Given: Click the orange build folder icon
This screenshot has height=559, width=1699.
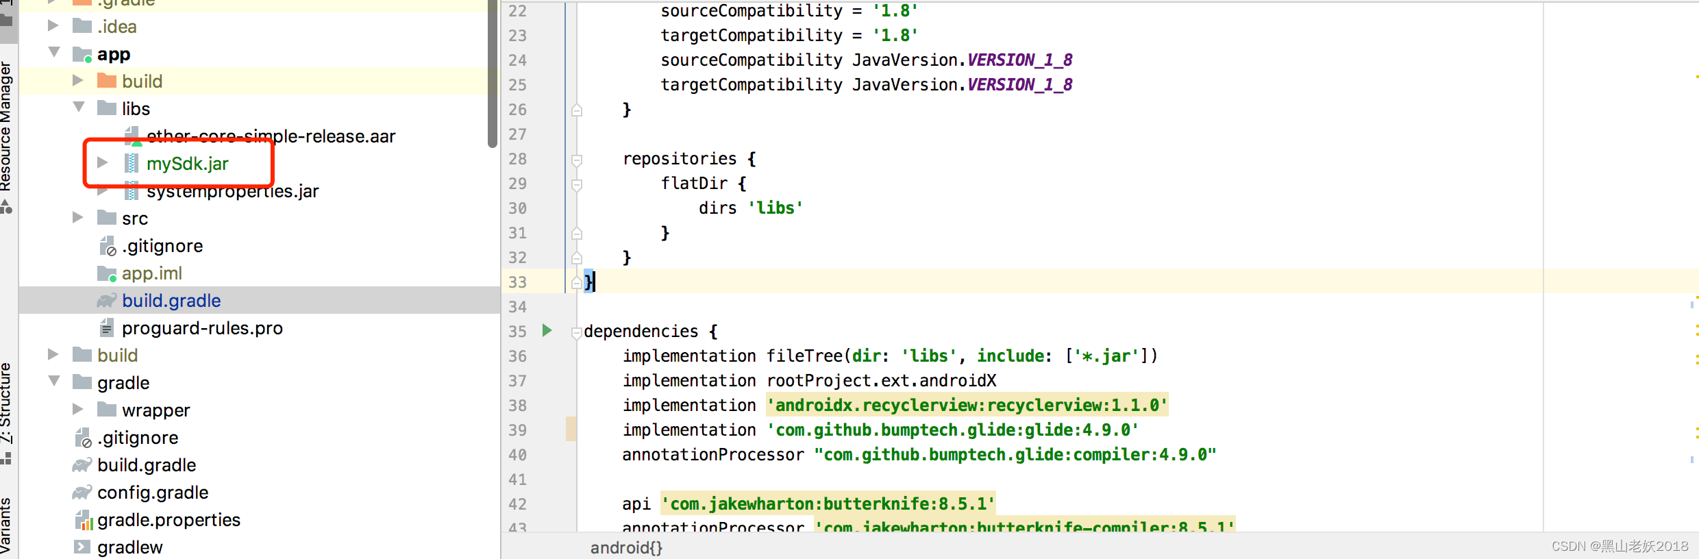Looking at the screenshot, I should pos(107,81).
